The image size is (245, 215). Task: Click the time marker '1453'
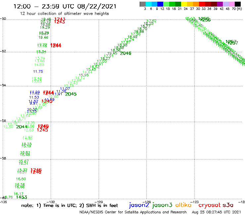(22, 197)
